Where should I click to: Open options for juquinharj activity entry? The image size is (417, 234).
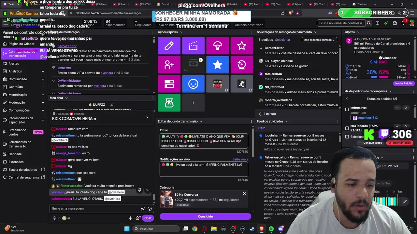(x=332, y=136)
